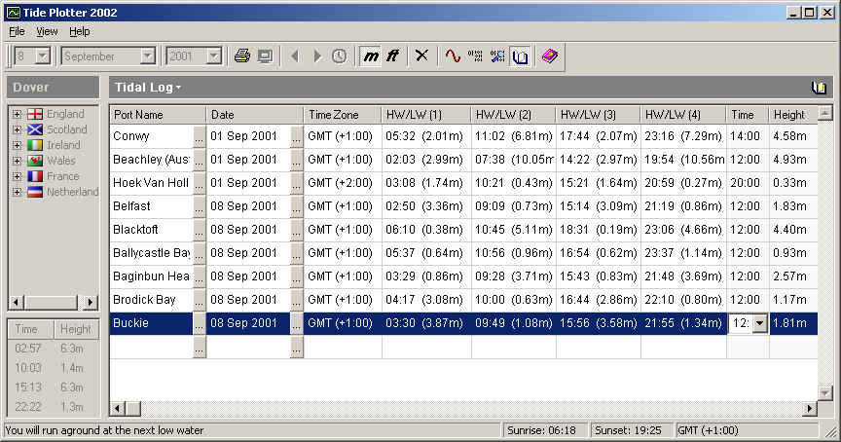841x442 pixels.
Task: Click the Netherlands flag icon
Action: [35, 192]
